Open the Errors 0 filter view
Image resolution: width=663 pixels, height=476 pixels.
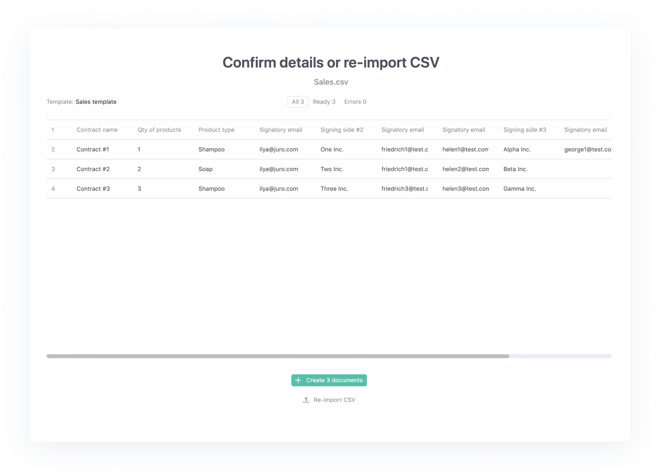click(x=355, y=102)
